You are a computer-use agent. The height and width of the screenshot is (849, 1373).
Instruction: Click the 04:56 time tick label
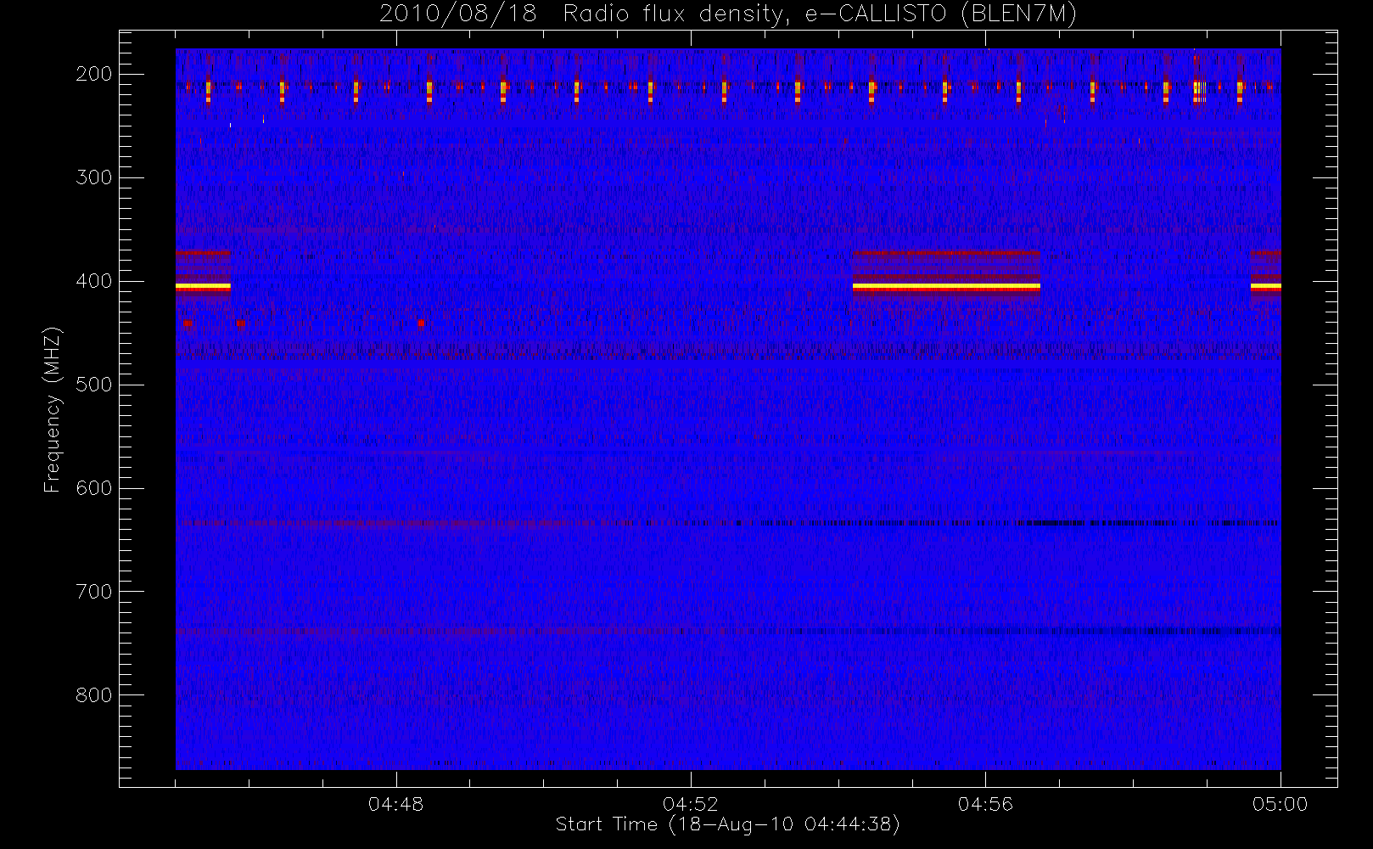pos(985,804)
